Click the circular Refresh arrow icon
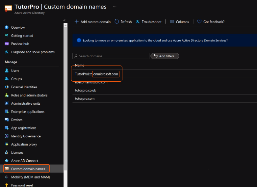The height and width of the screenshot is (188, 258). click(116, 22)
